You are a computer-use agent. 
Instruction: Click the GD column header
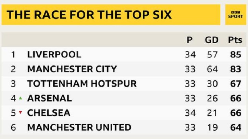pyautogui.click(x=212, y=40)
